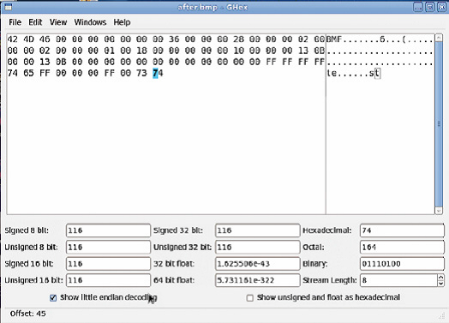Click the Signed 8 bit value field
Image resolution: width=449 pixels, height=323 pixels.
pyautogui.click(x=108, y=230)
